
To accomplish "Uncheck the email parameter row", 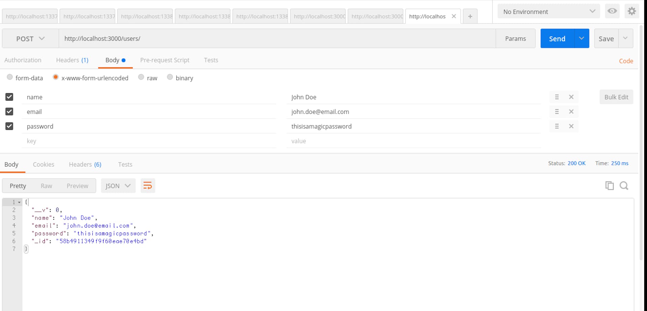I will coord(9,111).
